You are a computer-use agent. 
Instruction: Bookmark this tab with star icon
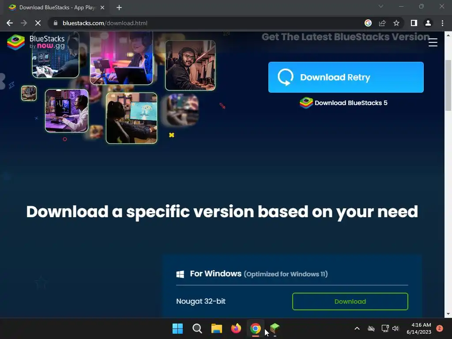click(x=396, y=23)
